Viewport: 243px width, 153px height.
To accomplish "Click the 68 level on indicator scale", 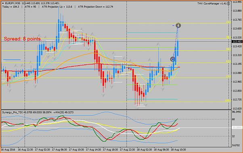I will (x=234, y=119).
